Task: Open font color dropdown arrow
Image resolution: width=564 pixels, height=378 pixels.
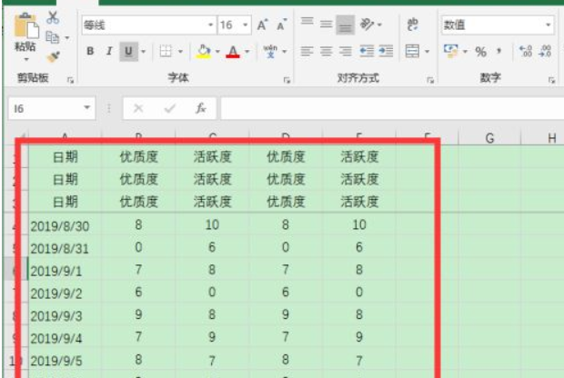Action: (247, 52)
